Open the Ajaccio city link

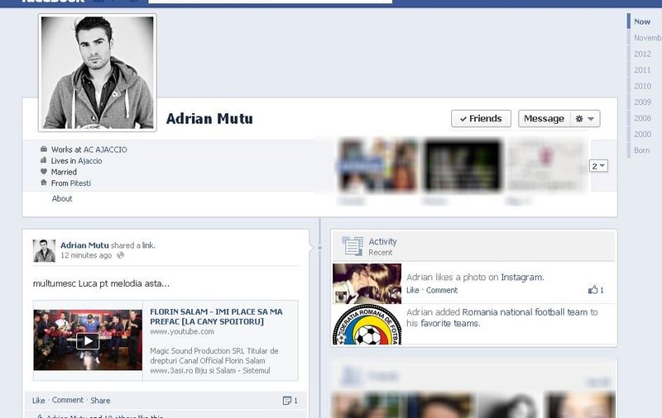(x=90, y=161)
